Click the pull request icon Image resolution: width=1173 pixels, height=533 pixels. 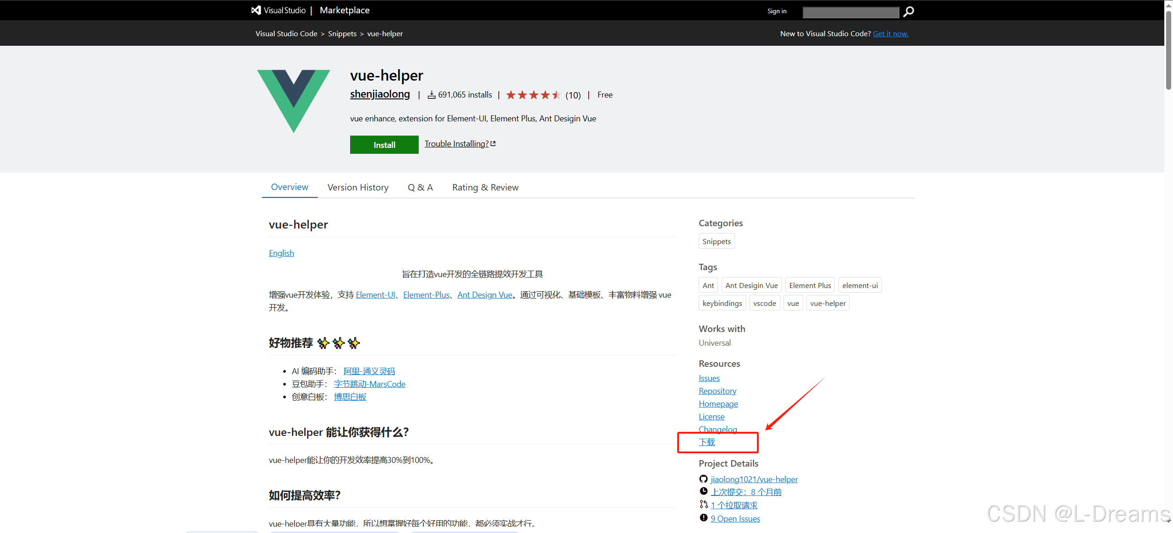tap(703, 505)
